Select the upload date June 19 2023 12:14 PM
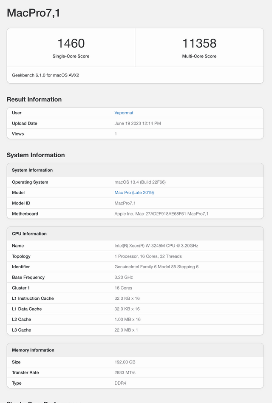The height and width of the screenshot is (403, 272). pyautogui.click(x=138, y=123)
